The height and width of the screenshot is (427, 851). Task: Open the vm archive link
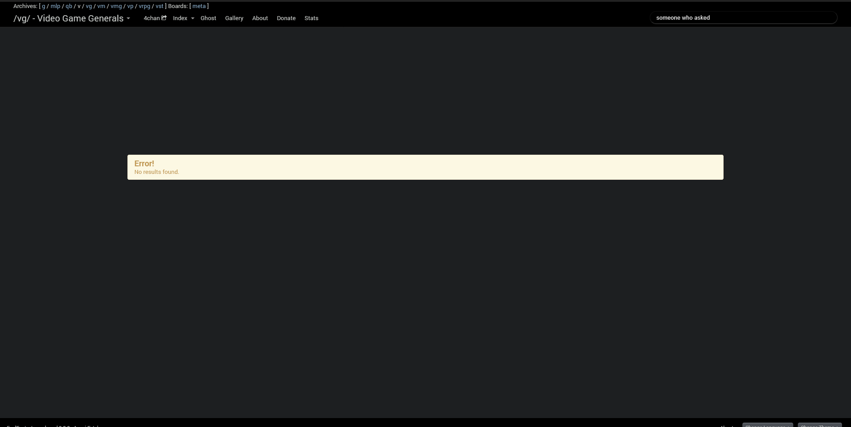coord(101,6)
